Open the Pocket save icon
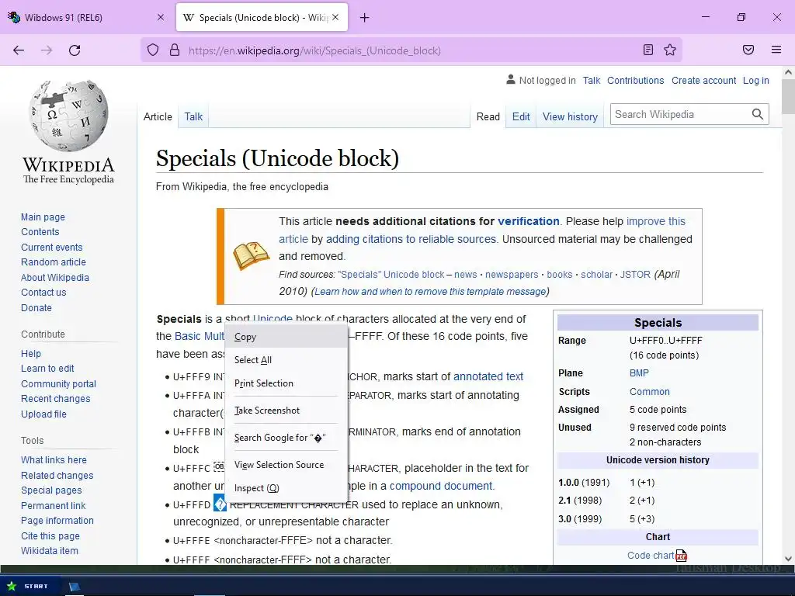 pyautogui.click(x=748, y=50)
